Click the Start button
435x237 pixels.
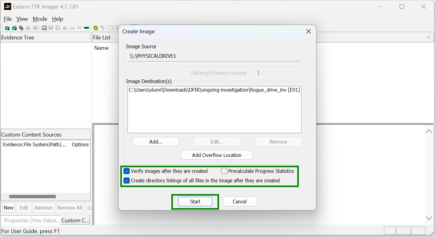click(195, 202)
